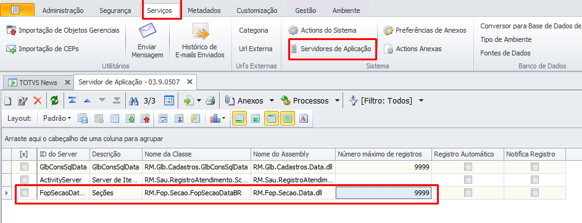This screenshot has width=582, height=223.
Task: Toggle Notifica Registro for GlbConsSqlData row
Action: click(x=534, y=167)
